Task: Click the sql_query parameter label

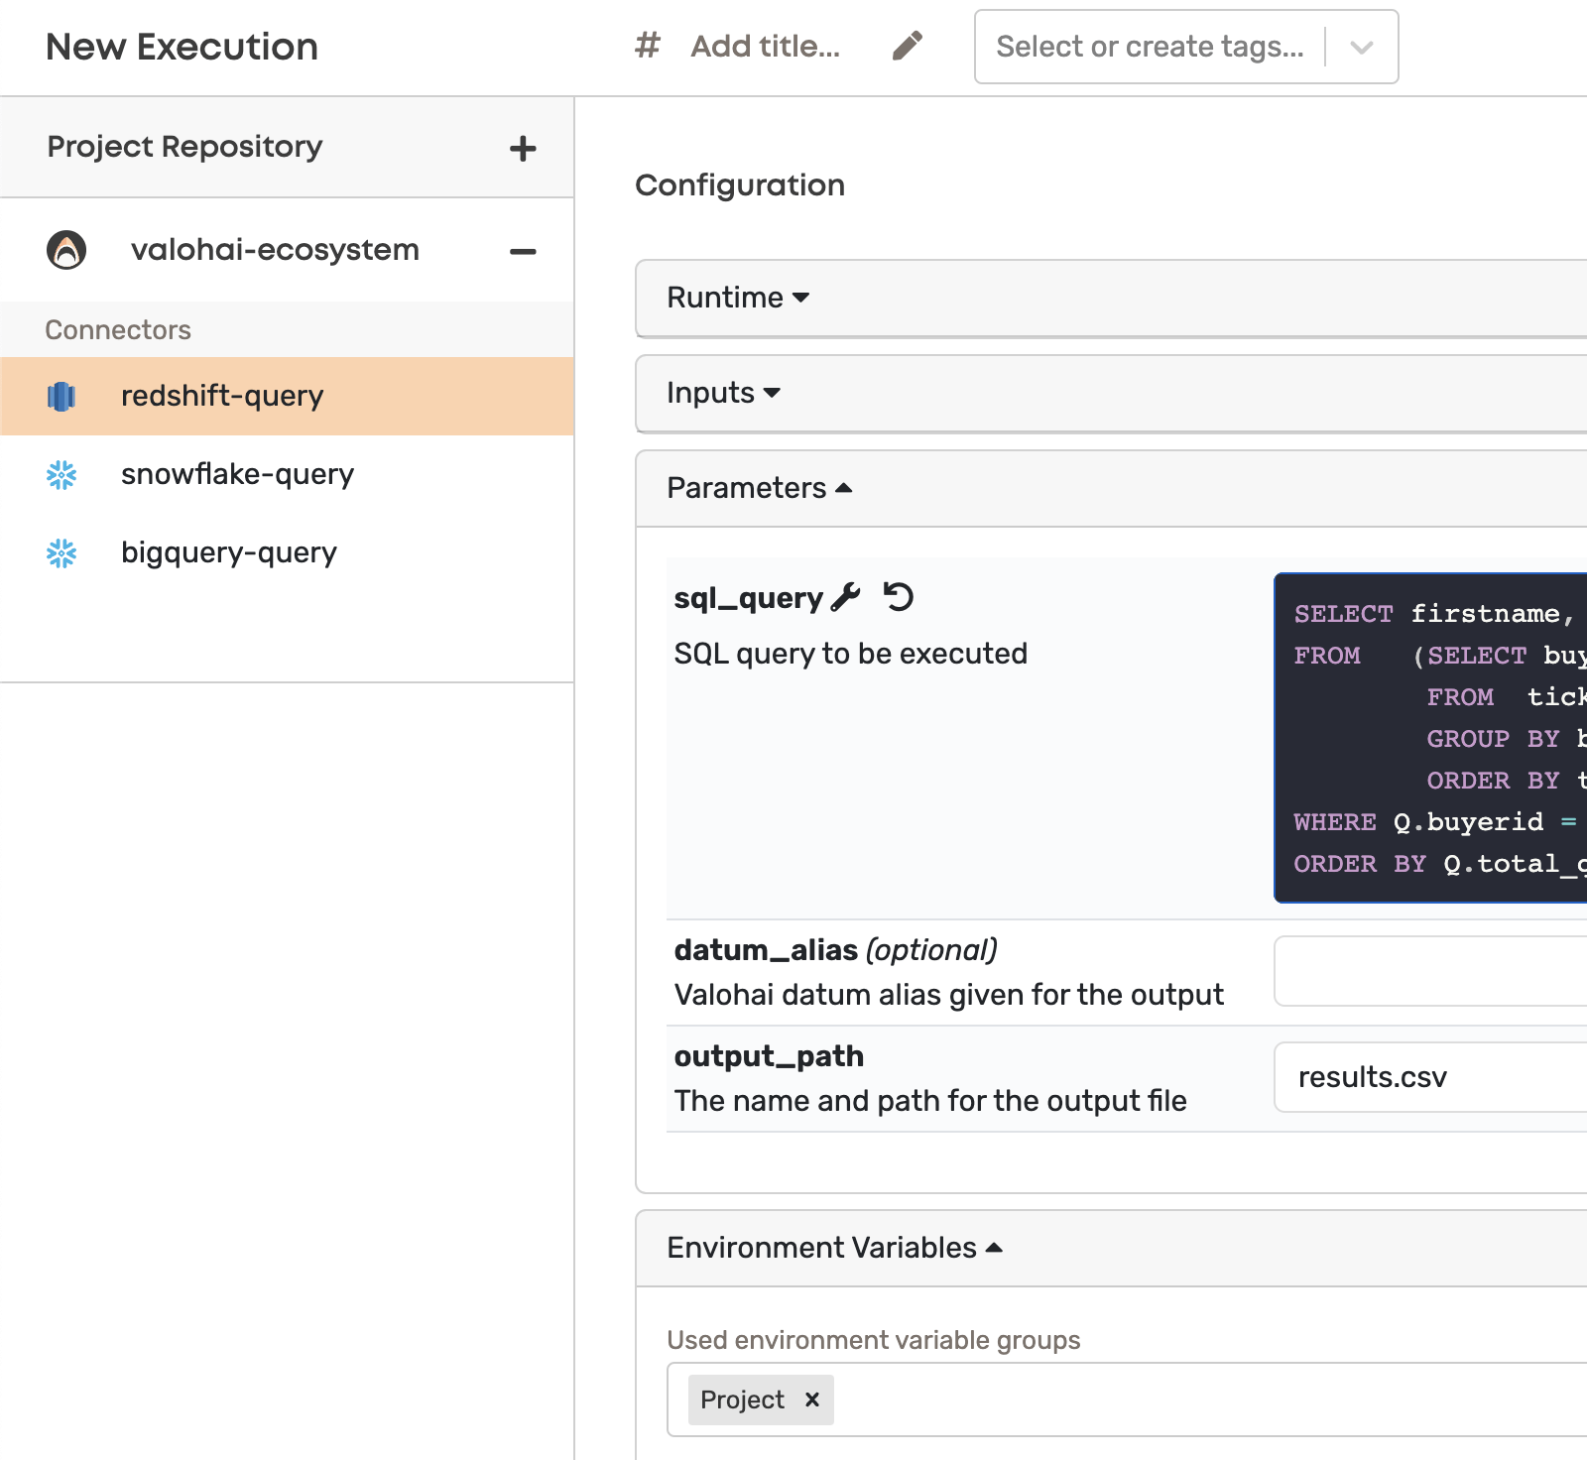Action: tap(748, 597)
